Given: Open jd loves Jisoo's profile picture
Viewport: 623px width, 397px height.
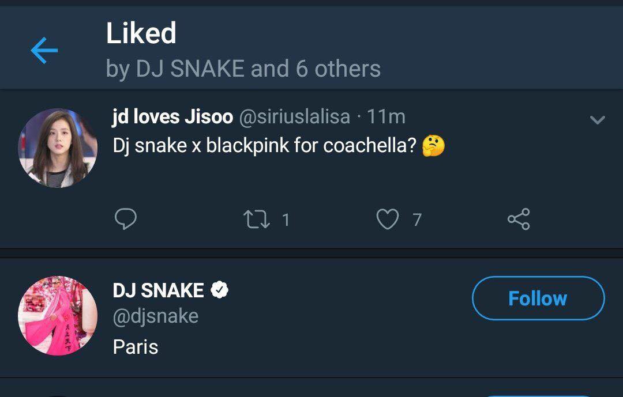Looking at the screenshot, I should (x=58, y=148).
